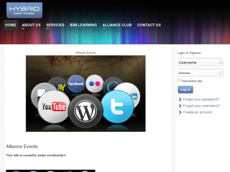Open Forgot your password link
230x172 pixels.
[201, 99]
